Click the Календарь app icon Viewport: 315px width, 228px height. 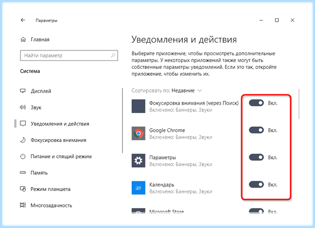(x=139, y=188)
